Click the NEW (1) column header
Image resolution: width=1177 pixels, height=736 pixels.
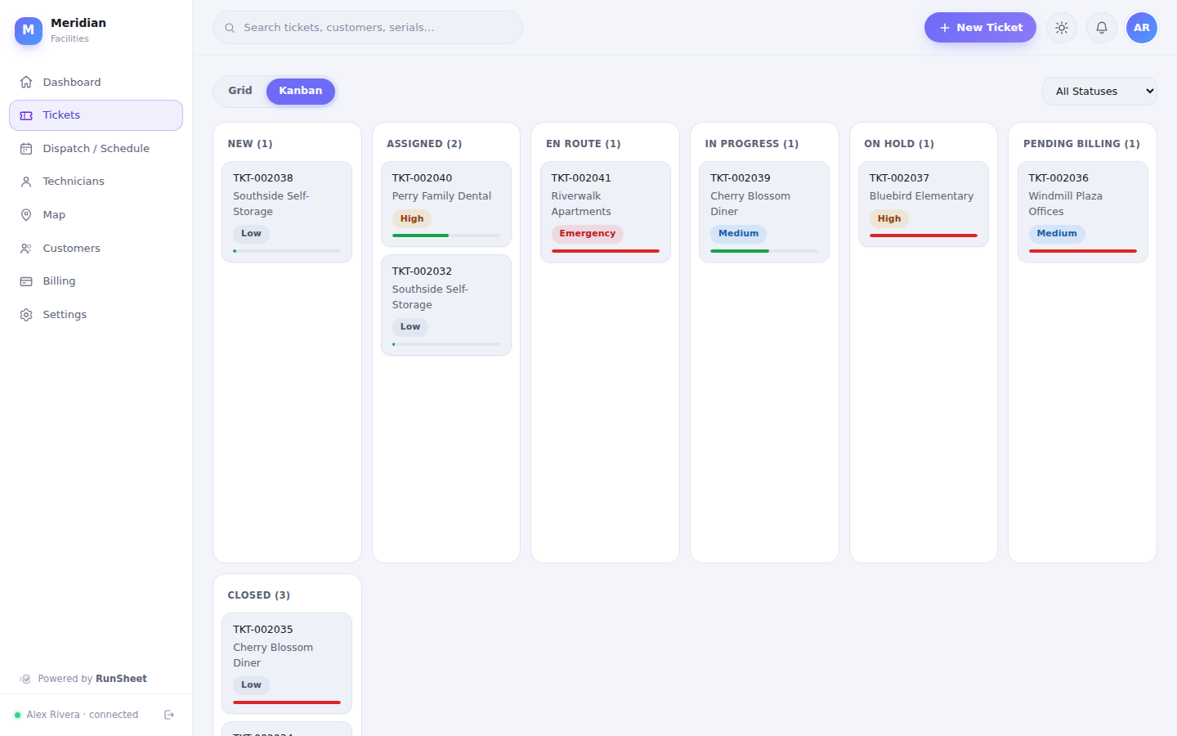pyautogui.click(x=250, y=144)
